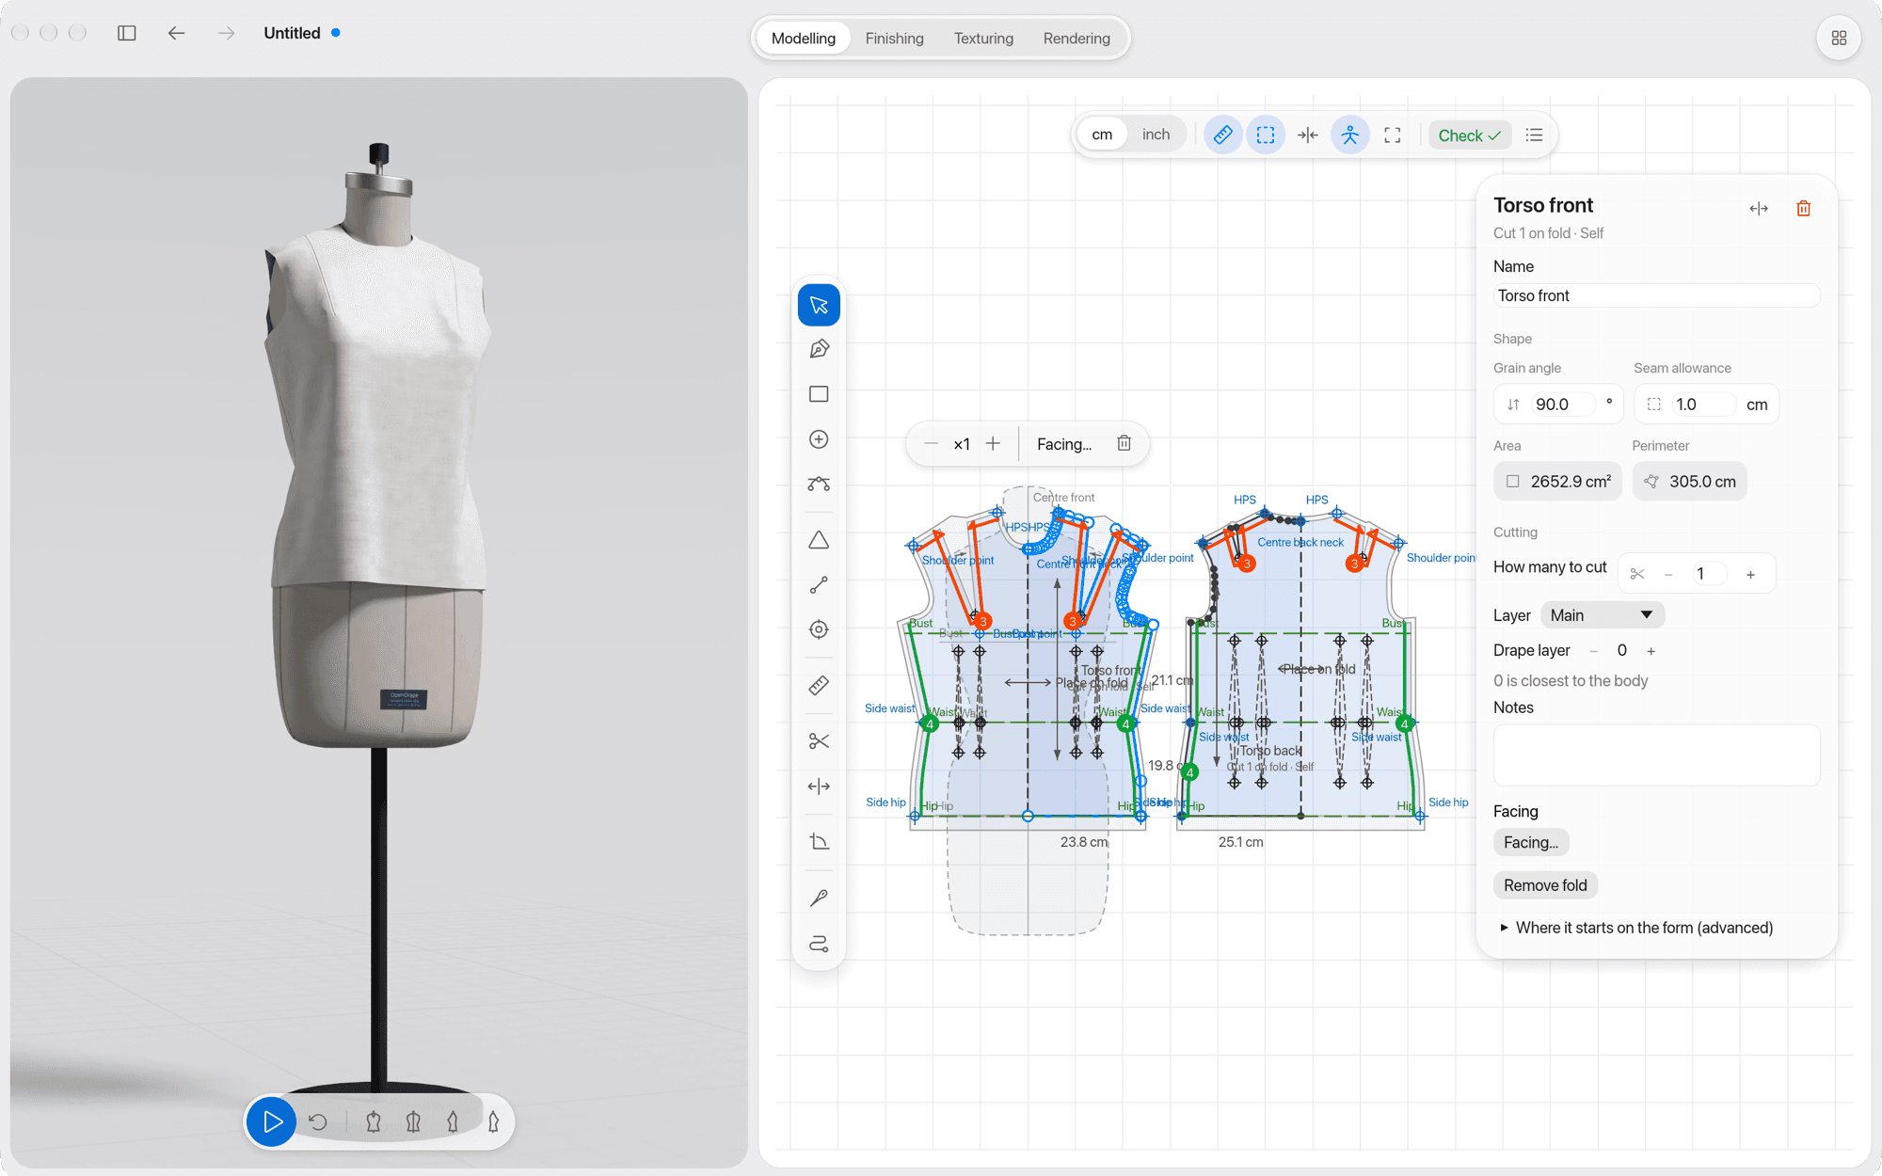The image size is (1882, 1176).
Task: Click the fit-to-screen icon
Action: [x=1393, y=135]
